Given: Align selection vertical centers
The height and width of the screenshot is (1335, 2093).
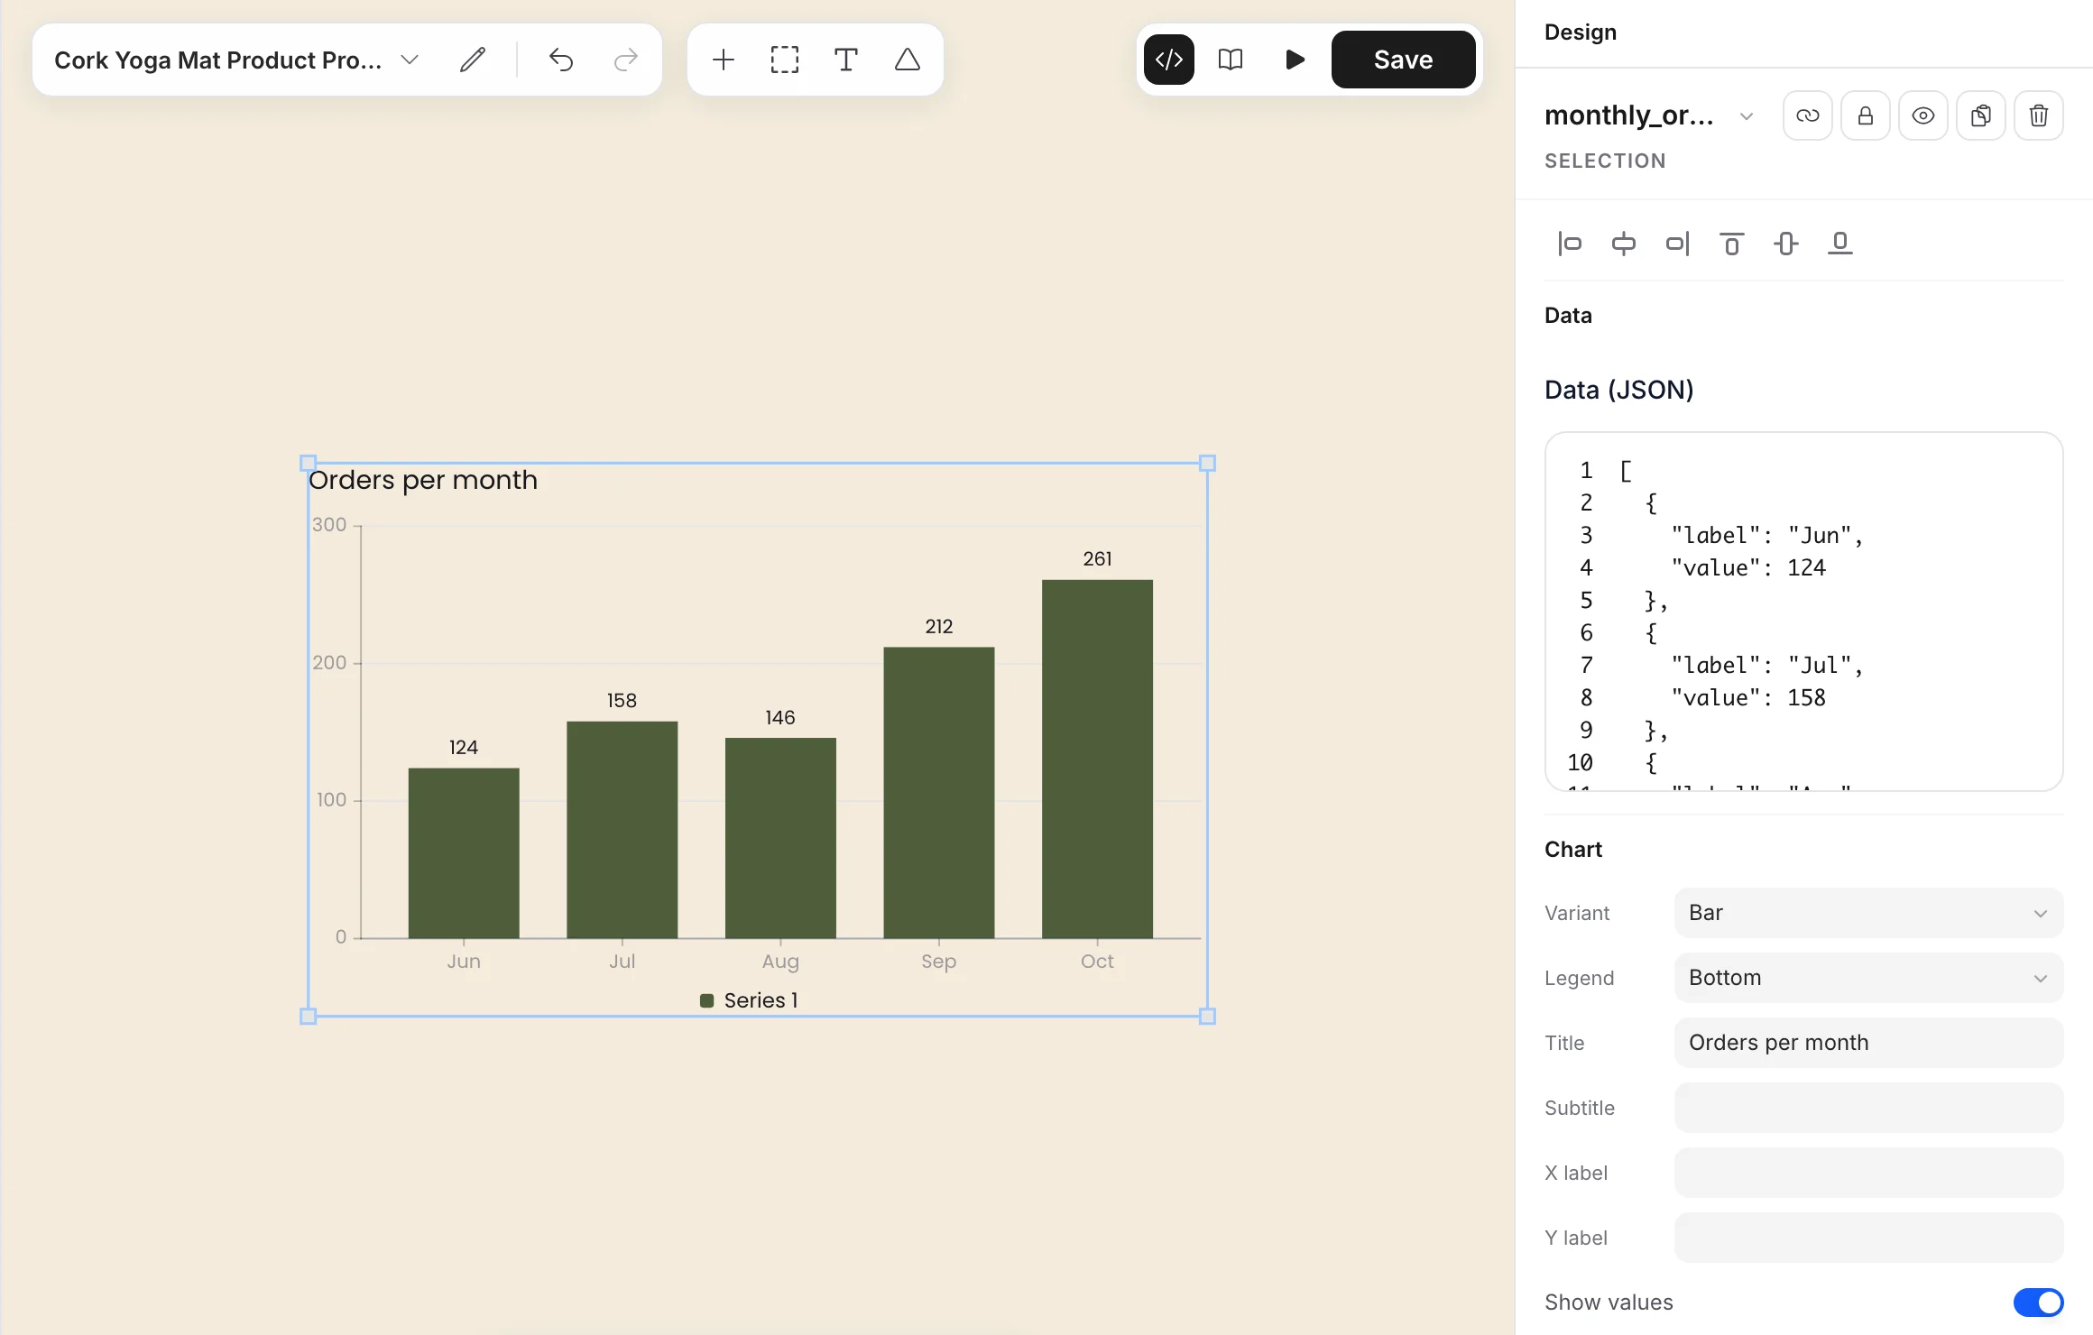Looking at the screenshot, I should click(x=1786, y=244).
